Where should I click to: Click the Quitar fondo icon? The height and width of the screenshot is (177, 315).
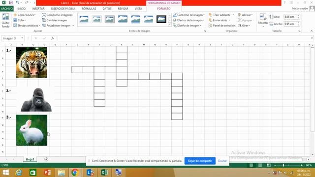click(5, 20)
